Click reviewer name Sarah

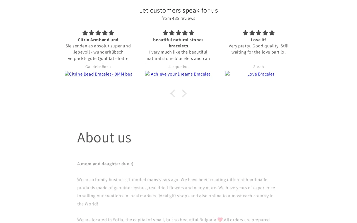tap(259, 67)
